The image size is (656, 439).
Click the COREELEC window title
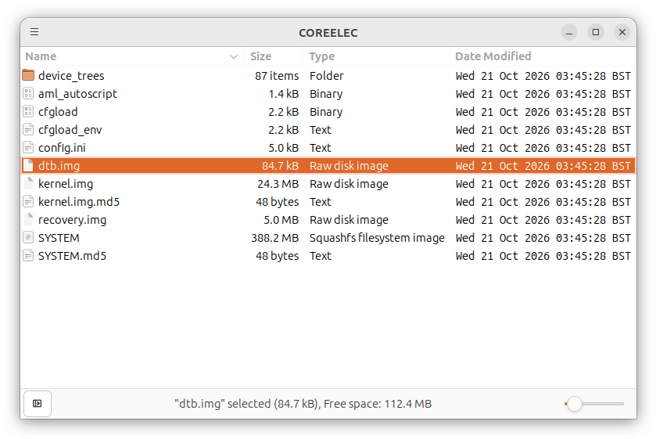(x=328, y=33)
